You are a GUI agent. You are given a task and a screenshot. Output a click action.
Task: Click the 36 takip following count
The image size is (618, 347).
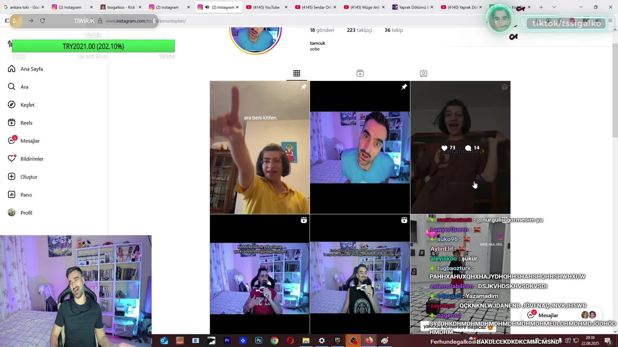393,30
